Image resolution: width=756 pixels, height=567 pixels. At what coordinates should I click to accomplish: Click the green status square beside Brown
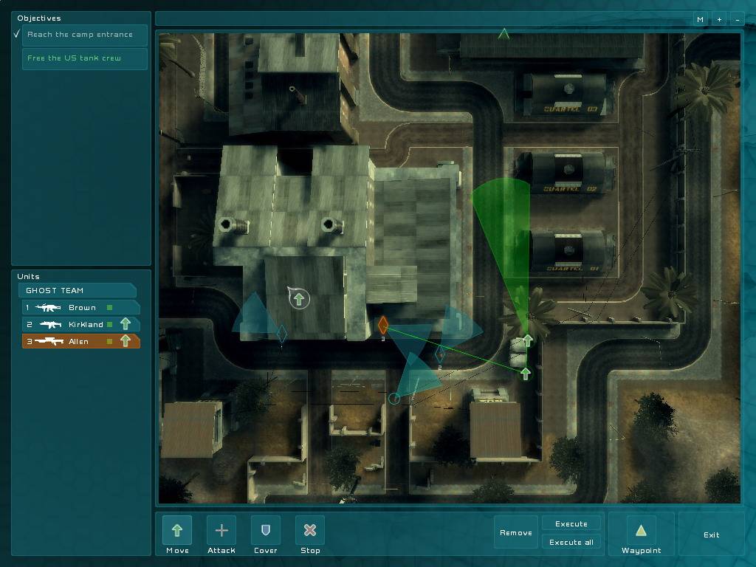(110, 307)
